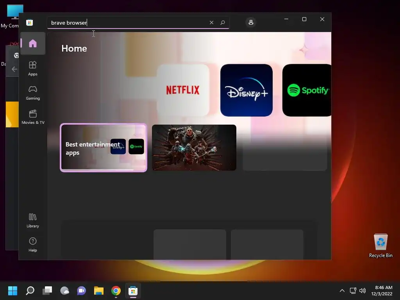The width and height of the screenshot is (400, 300).
Task: Open network status tray icon
Action: click(x=353, y=291)
